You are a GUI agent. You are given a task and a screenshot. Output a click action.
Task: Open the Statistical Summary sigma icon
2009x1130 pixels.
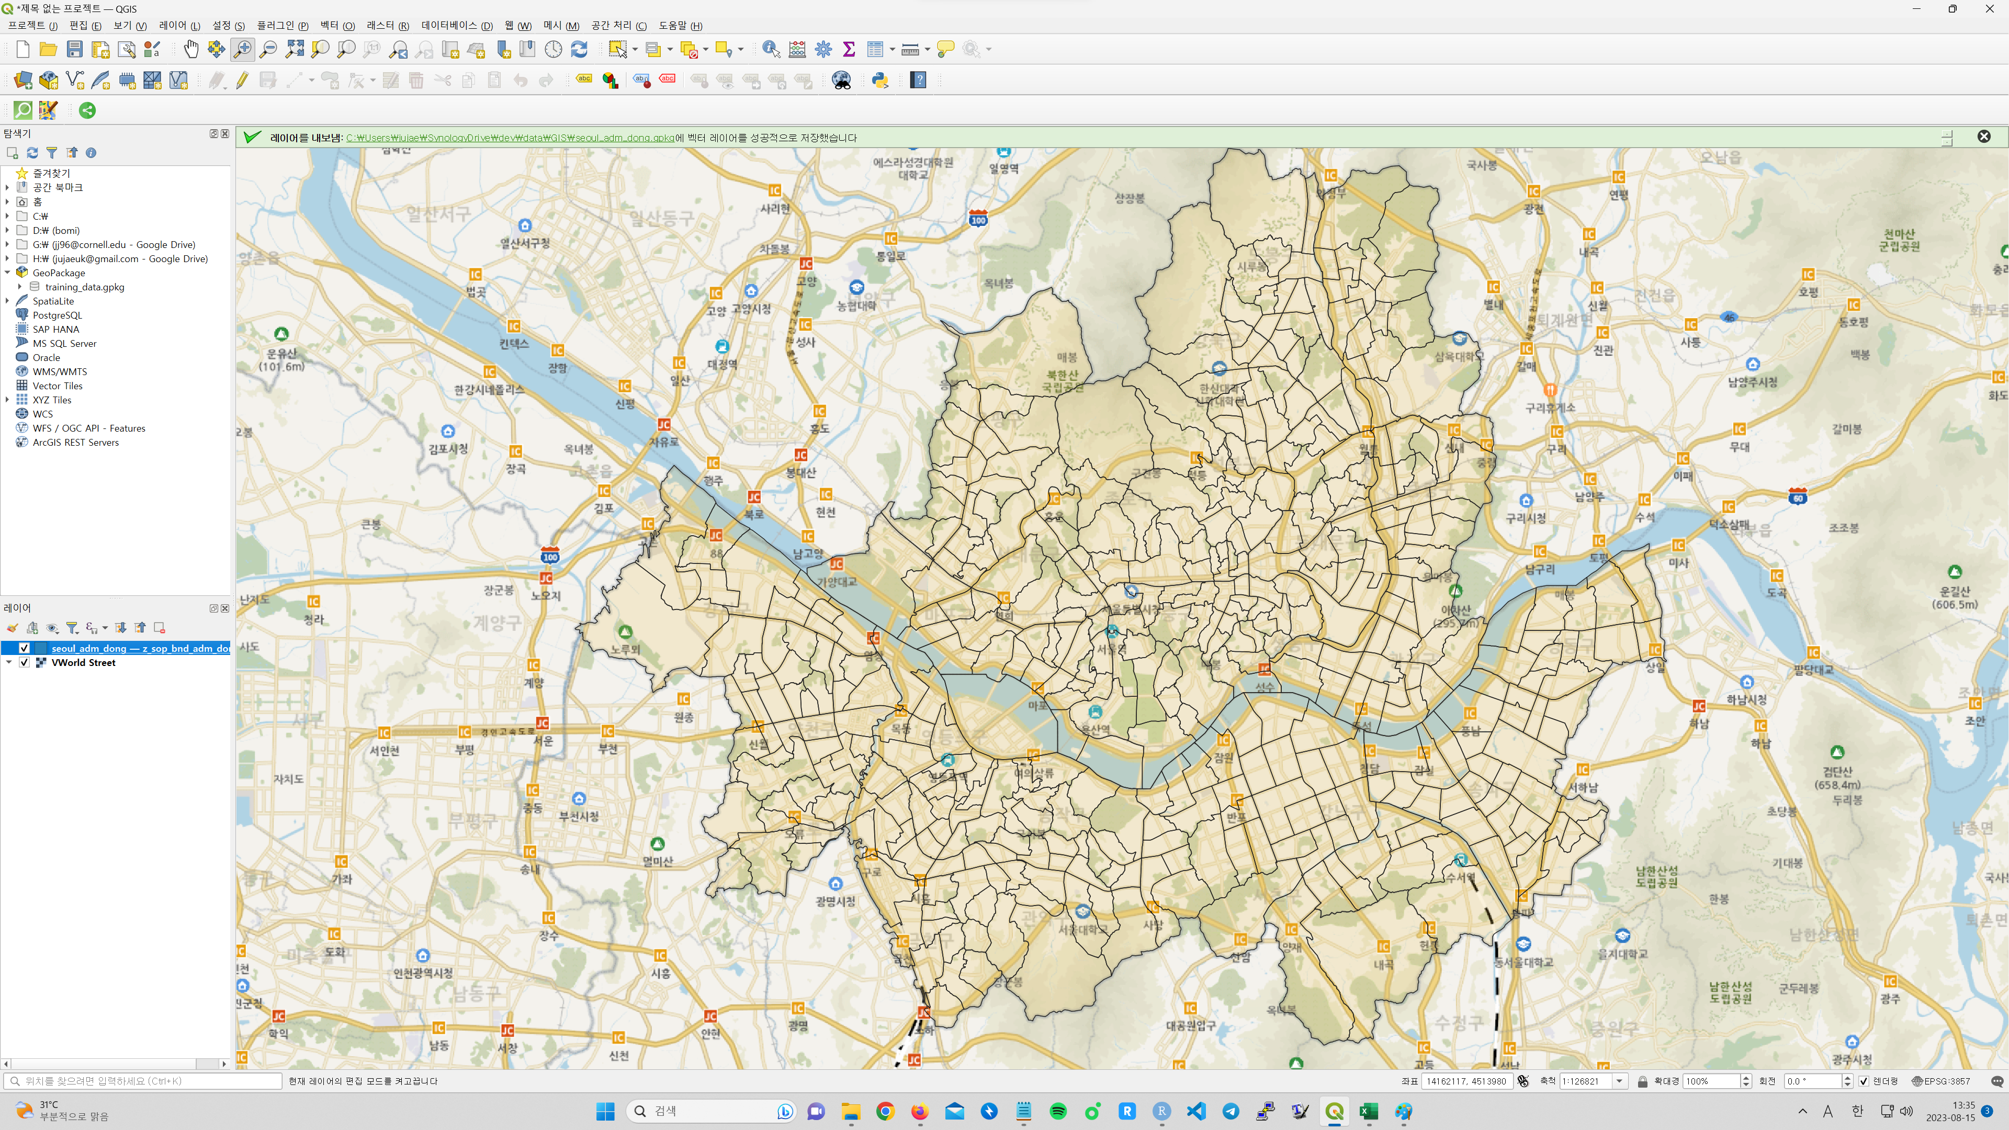(x=849, y=49)
